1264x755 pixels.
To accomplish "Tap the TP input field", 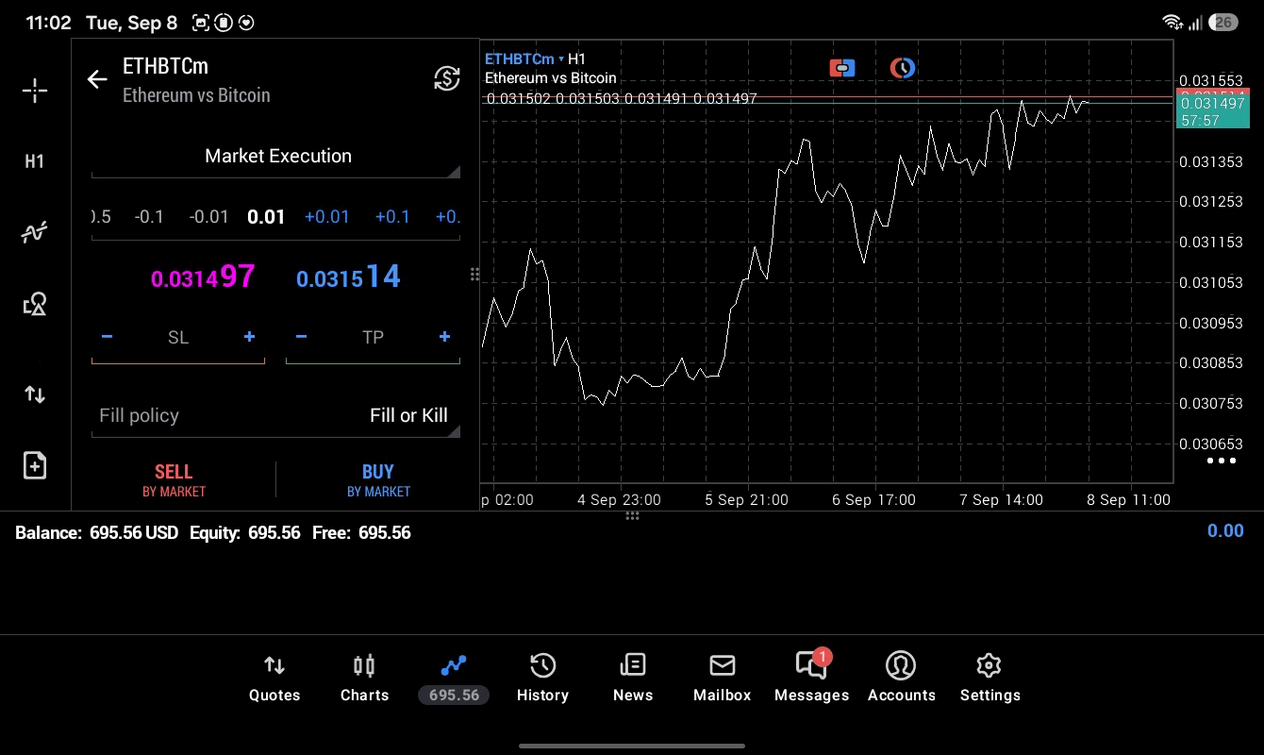I will (x=373, y=338).
